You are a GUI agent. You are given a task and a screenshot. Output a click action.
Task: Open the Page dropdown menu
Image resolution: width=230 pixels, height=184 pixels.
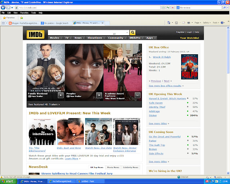click(x=198, y=23)
